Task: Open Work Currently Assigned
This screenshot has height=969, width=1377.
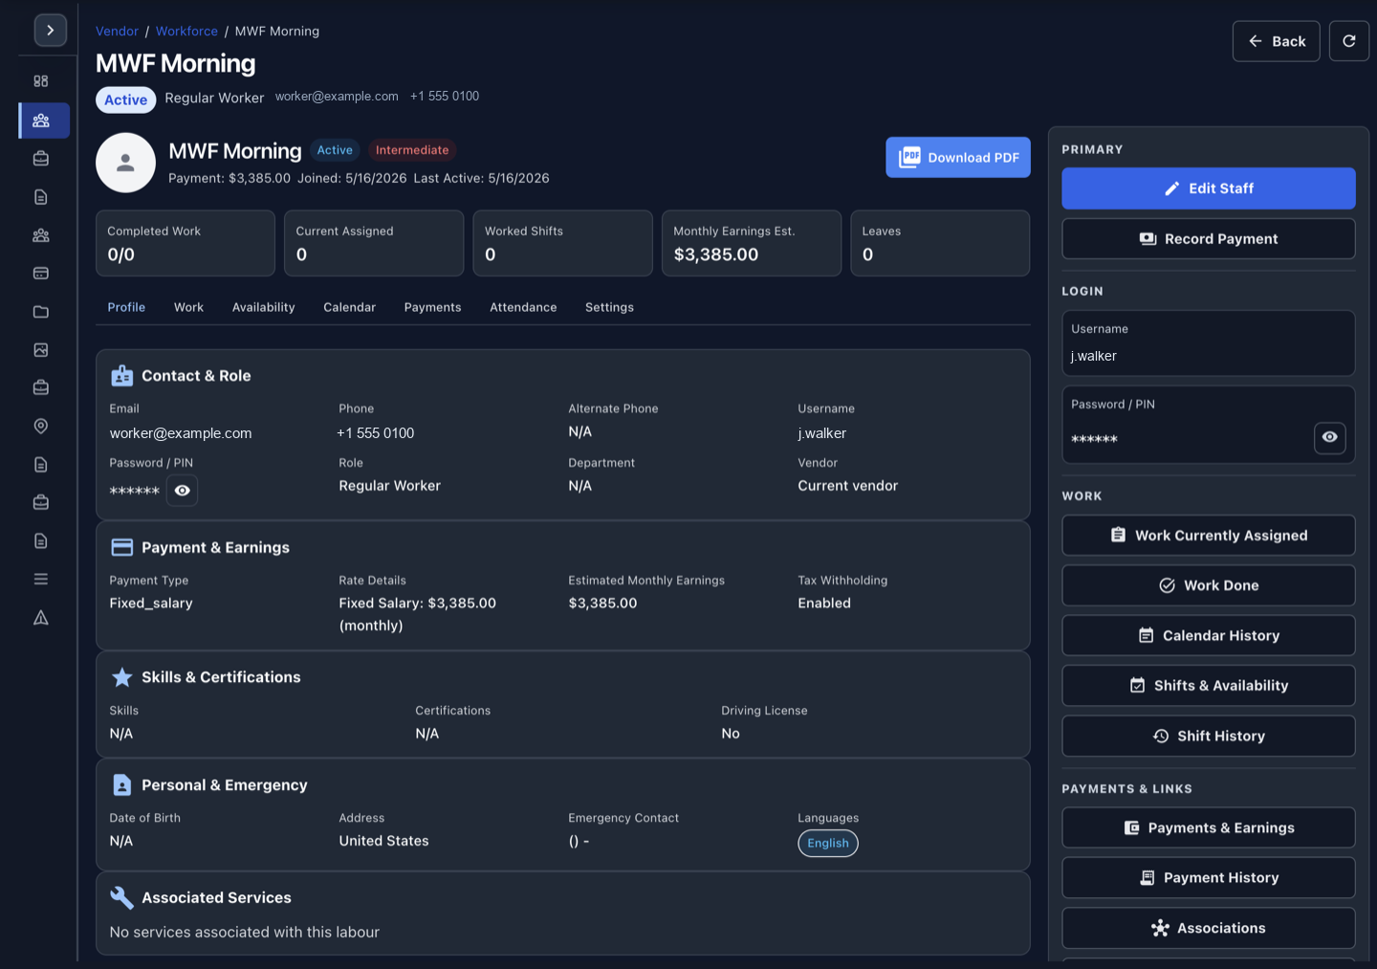Action: pos(1209,536)
